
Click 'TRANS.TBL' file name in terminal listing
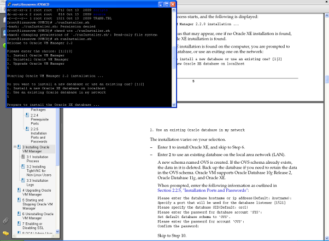pos(102,18)
